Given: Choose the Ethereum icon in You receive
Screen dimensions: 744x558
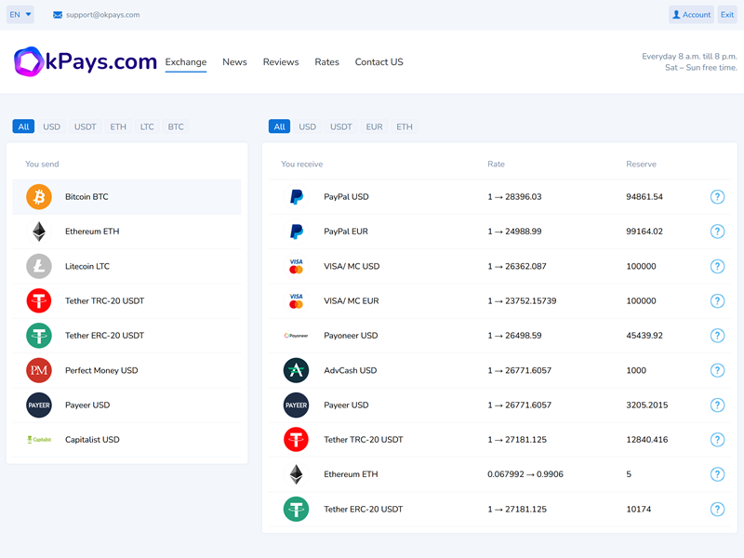Looking at the screenshot, I should [296, 474].
